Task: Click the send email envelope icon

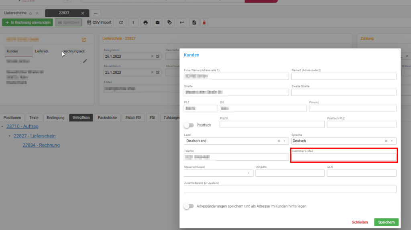Action: click(x=157, y=22)
